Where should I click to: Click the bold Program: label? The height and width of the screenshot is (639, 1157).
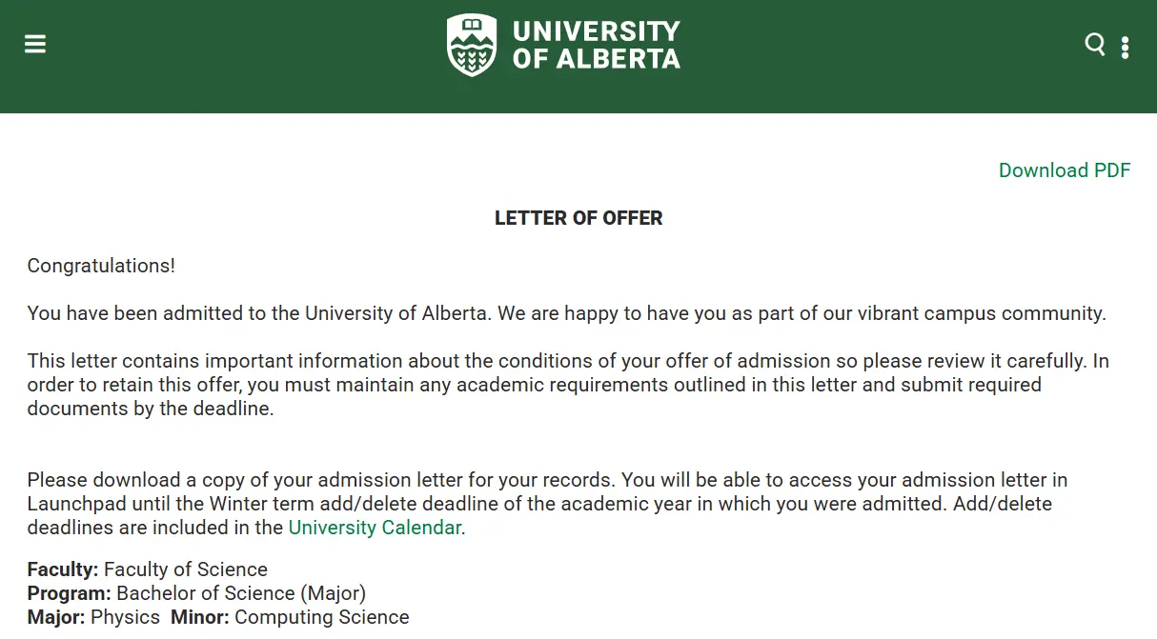tap(69, 593)
